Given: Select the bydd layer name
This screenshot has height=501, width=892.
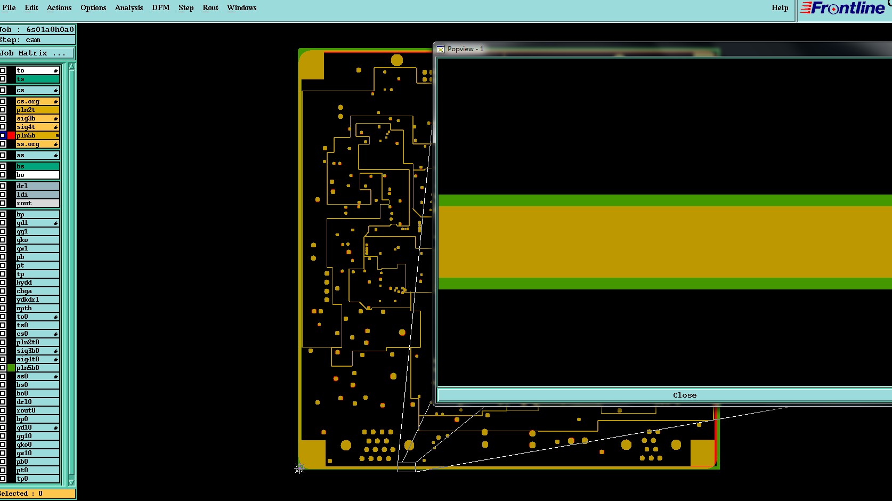Looking at the screenshot, I should click(x=37, y=282).
